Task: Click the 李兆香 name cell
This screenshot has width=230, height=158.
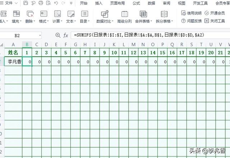Action: coord(13,62)
